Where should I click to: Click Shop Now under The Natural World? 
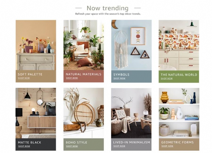(x=167, y=79)
